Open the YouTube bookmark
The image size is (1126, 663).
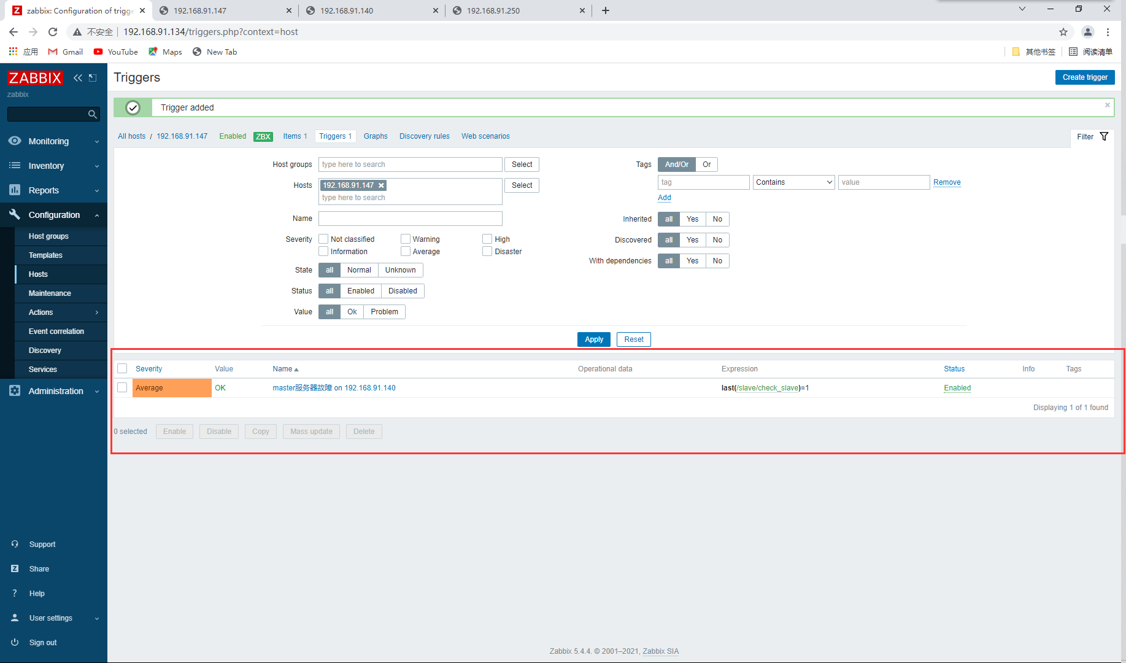coord(115,52)
